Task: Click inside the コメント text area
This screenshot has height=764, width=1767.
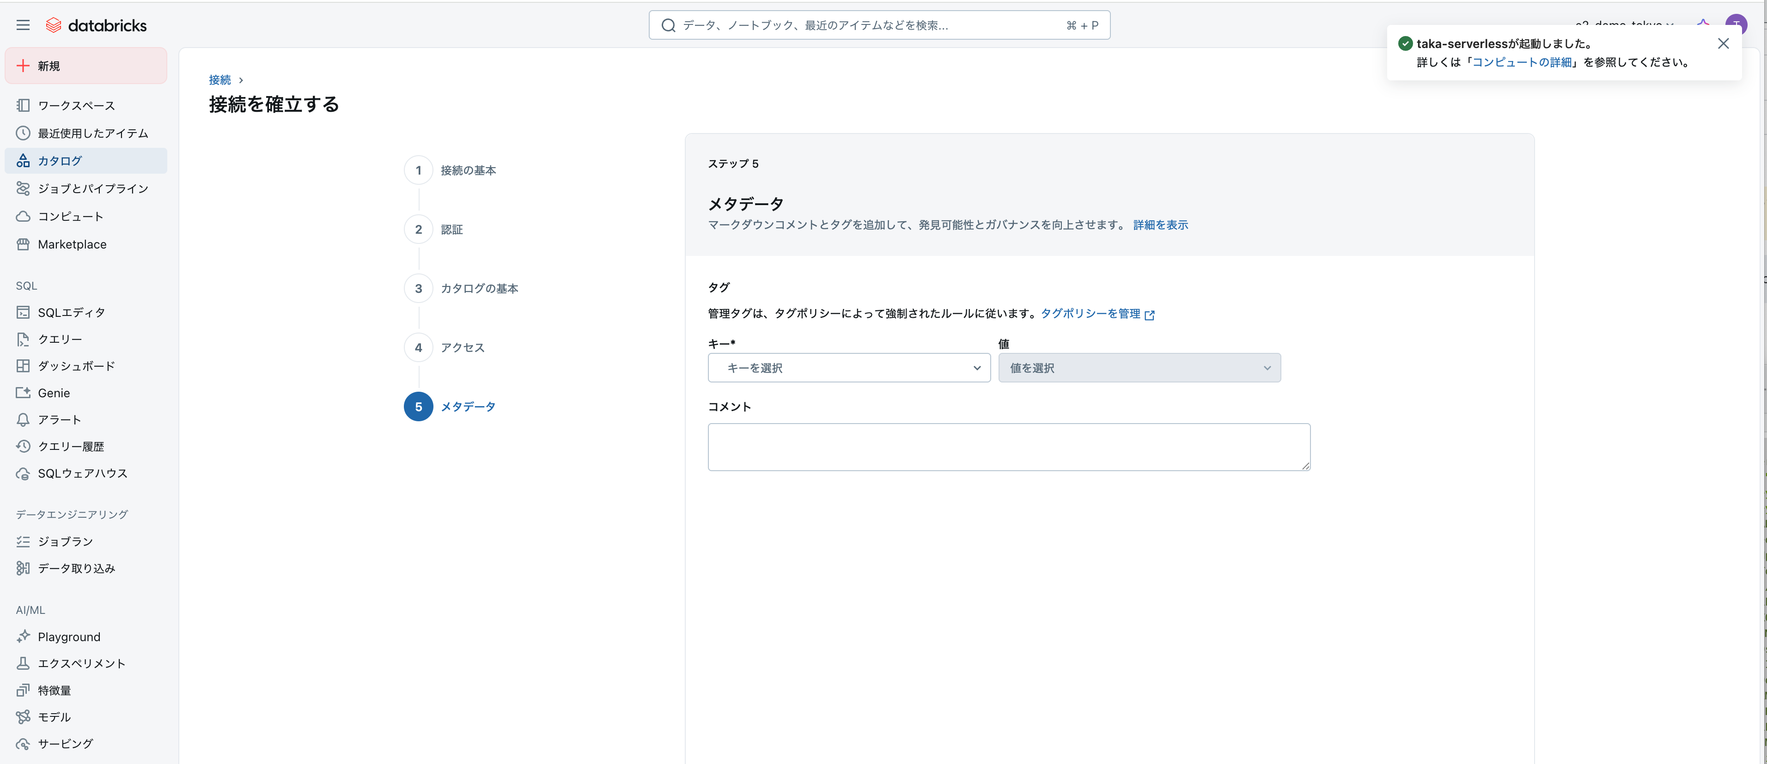Action: coord(1008,447)
